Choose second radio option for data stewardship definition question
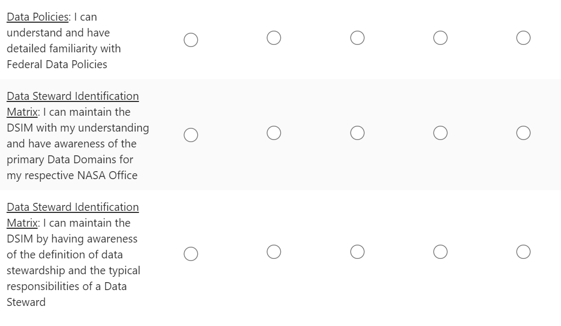The height and width of the screenshot is (326, 561). [x=274, y=252]
